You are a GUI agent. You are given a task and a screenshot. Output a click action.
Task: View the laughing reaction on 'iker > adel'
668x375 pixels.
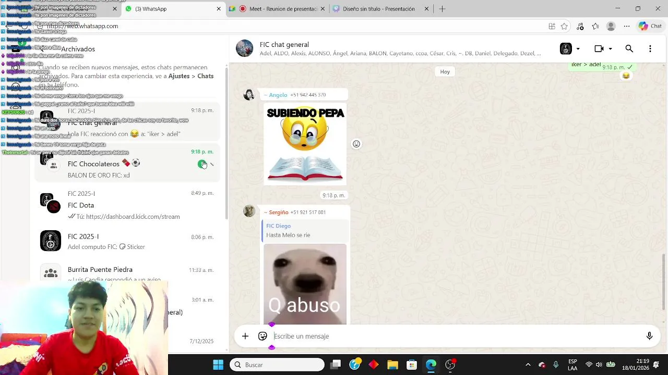[626, 76]
